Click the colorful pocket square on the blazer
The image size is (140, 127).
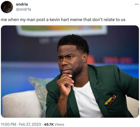pyautogui.click(x=110, y=101)
